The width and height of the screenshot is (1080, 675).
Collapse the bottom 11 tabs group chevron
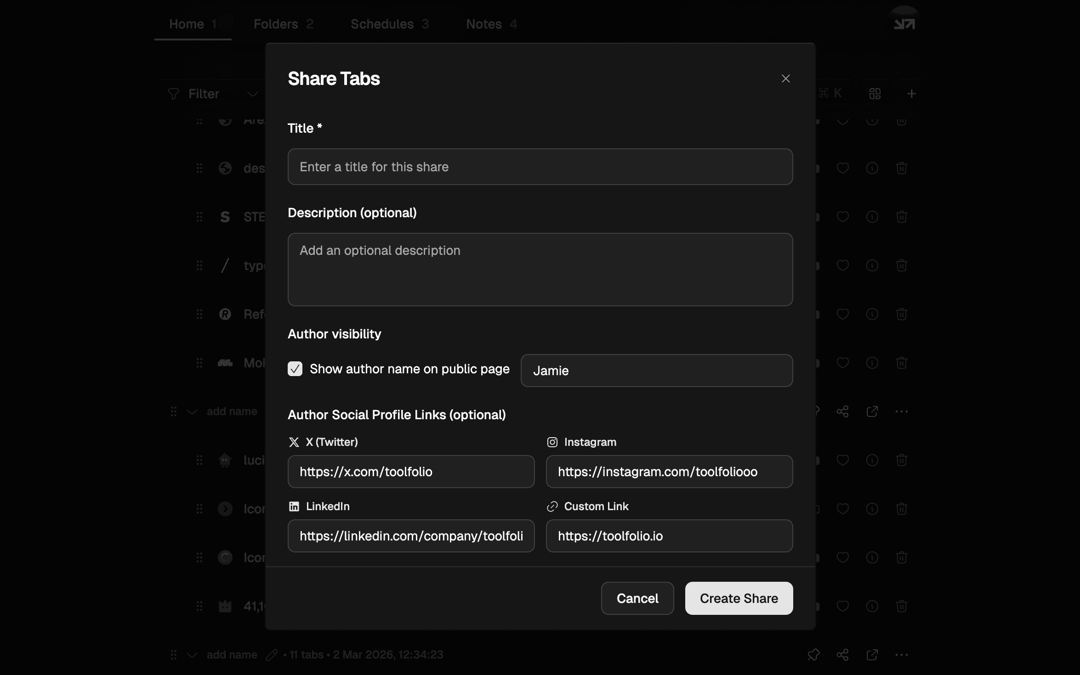[192, 655]
